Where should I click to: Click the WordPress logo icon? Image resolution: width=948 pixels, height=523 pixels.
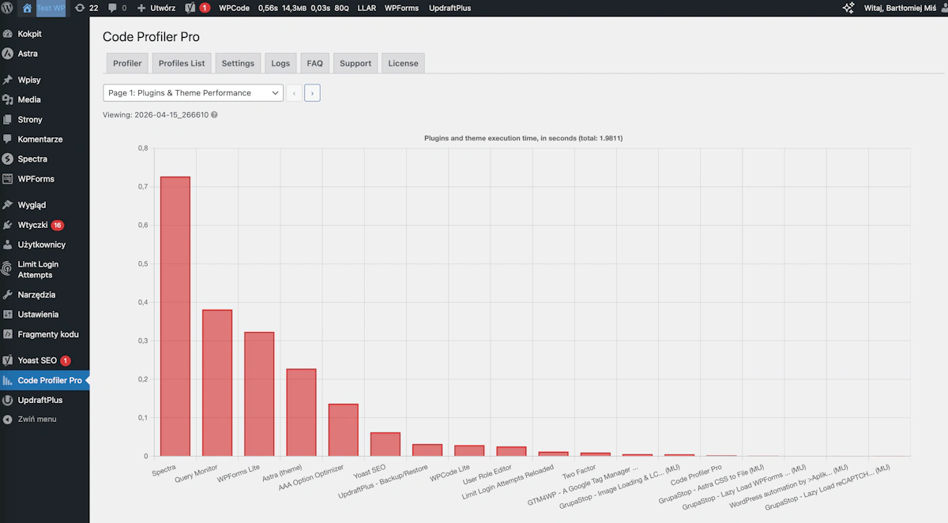[8, 8]
